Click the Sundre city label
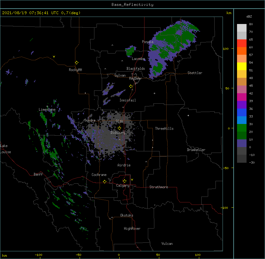 click(90, 120)
